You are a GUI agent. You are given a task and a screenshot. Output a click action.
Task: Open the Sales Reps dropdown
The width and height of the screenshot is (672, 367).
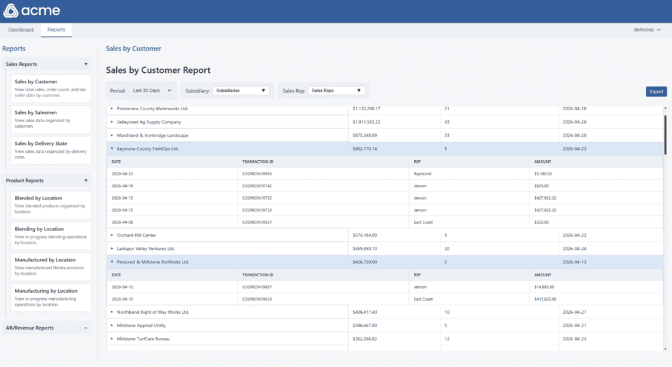pyautogui.click(x=337, y=91)
